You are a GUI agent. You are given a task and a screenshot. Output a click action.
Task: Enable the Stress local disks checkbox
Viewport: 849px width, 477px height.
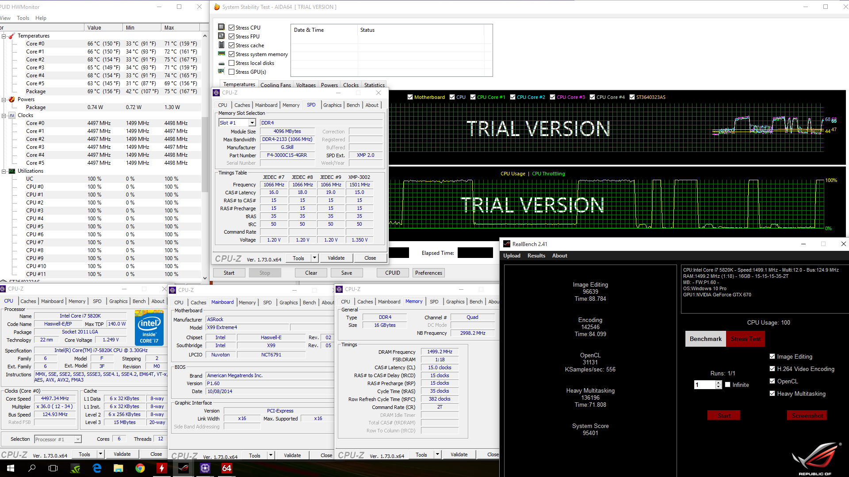click(231, 63)
